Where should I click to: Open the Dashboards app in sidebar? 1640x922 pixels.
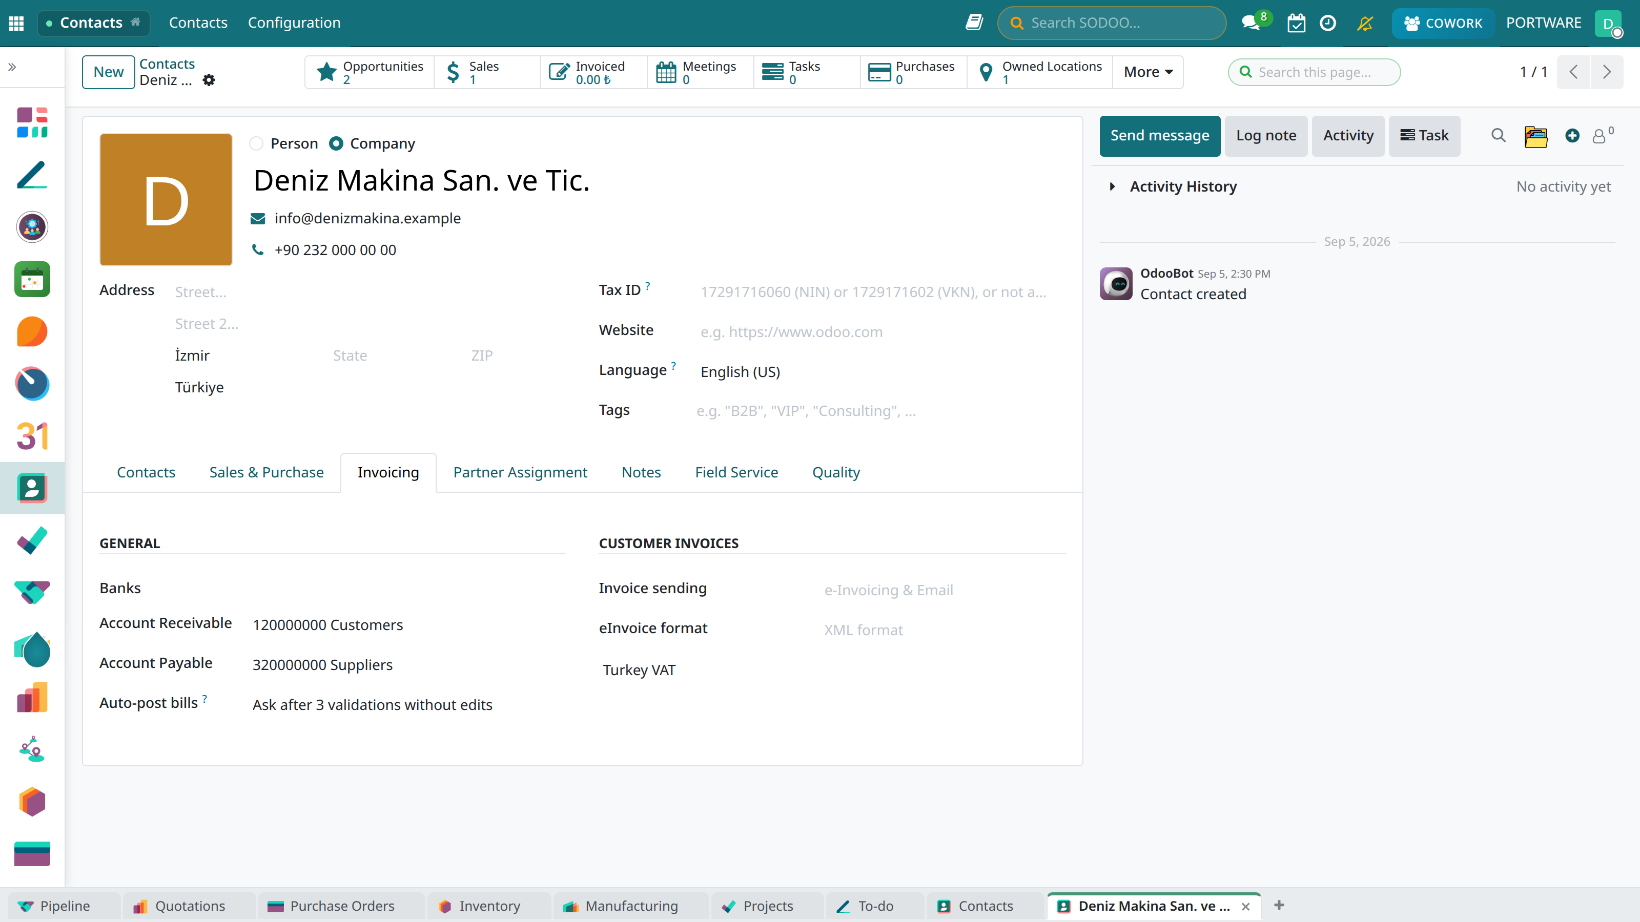click(32, 123)
